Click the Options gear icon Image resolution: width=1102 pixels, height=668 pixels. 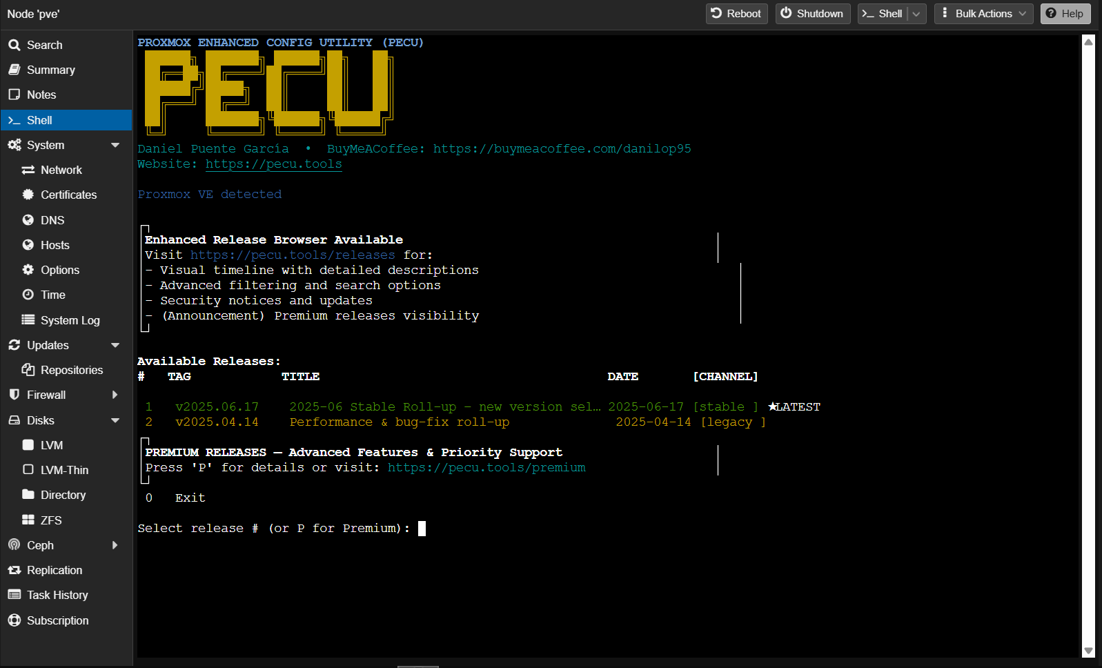28,270
